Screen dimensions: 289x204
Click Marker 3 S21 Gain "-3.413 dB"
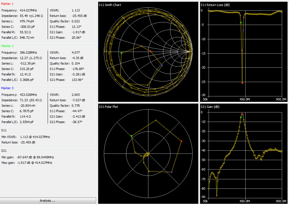pyautogui.click(x=79, y=116)
